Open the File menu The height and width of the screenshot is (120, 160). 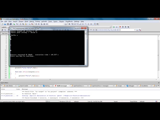[2, 21]
